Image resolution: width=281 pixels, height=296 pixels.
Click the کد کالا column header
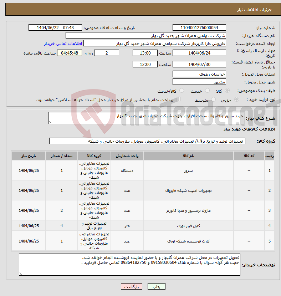[249, 156]
